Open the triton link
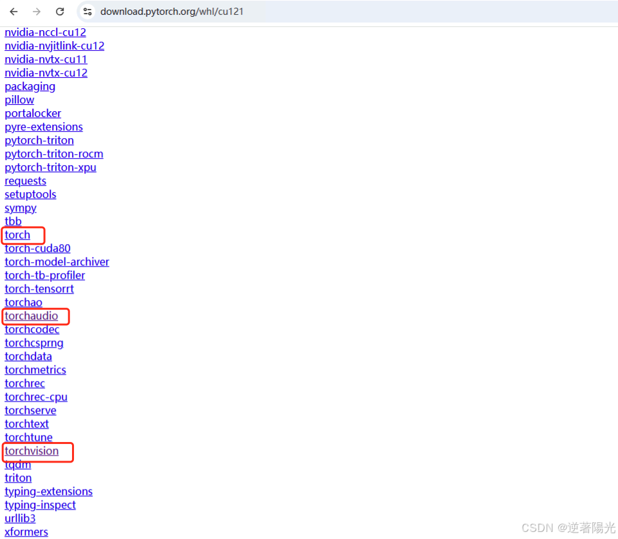Screen dimensions: 618x539 [18, 479]
